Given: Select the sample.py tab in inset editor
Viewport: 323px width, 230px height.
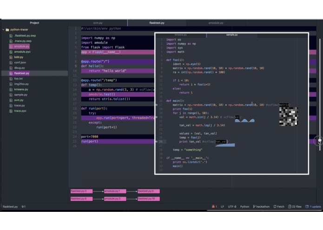Looking at the screenshot, I should pyautogui.click(x=232, y=35).
